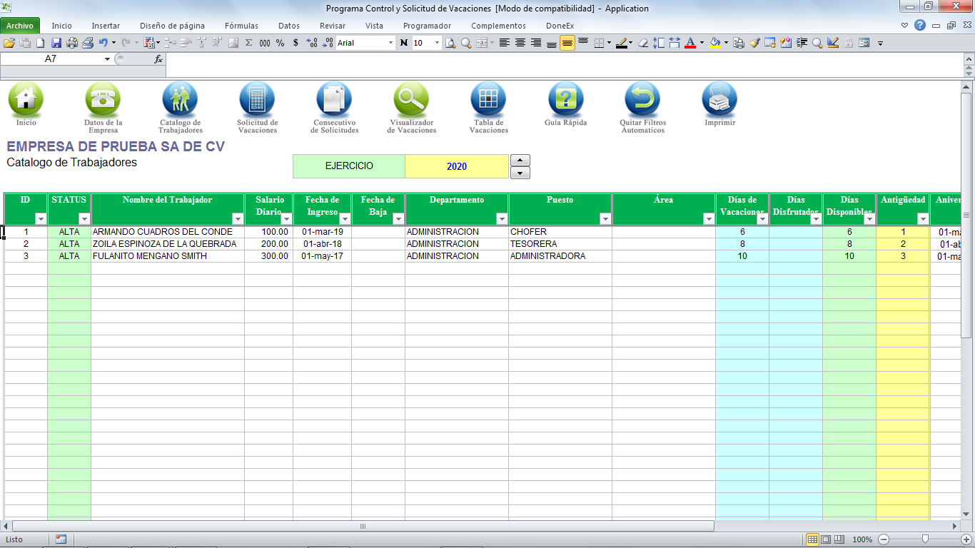
Task: Click Quitar Filtros Automaticos icon
Action: (x=642, y=100)
